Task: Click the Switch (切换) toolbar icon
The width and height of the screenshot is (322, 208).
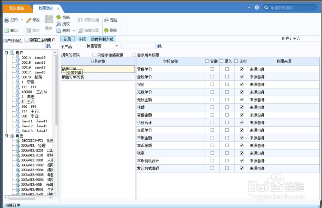Action: pos(58,17)
